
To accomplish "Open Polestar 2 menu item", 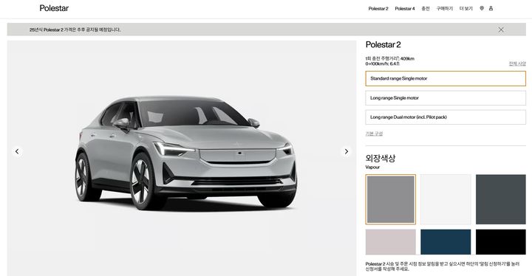I will click(x=378, y=8).
